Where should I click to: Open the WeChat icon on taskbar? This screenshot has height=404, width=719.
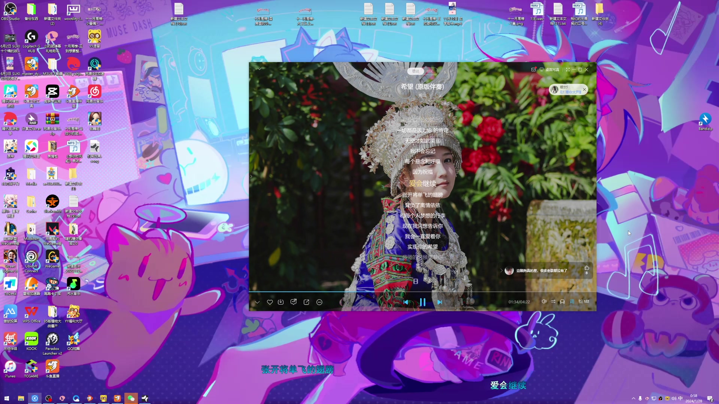[131, 398]
